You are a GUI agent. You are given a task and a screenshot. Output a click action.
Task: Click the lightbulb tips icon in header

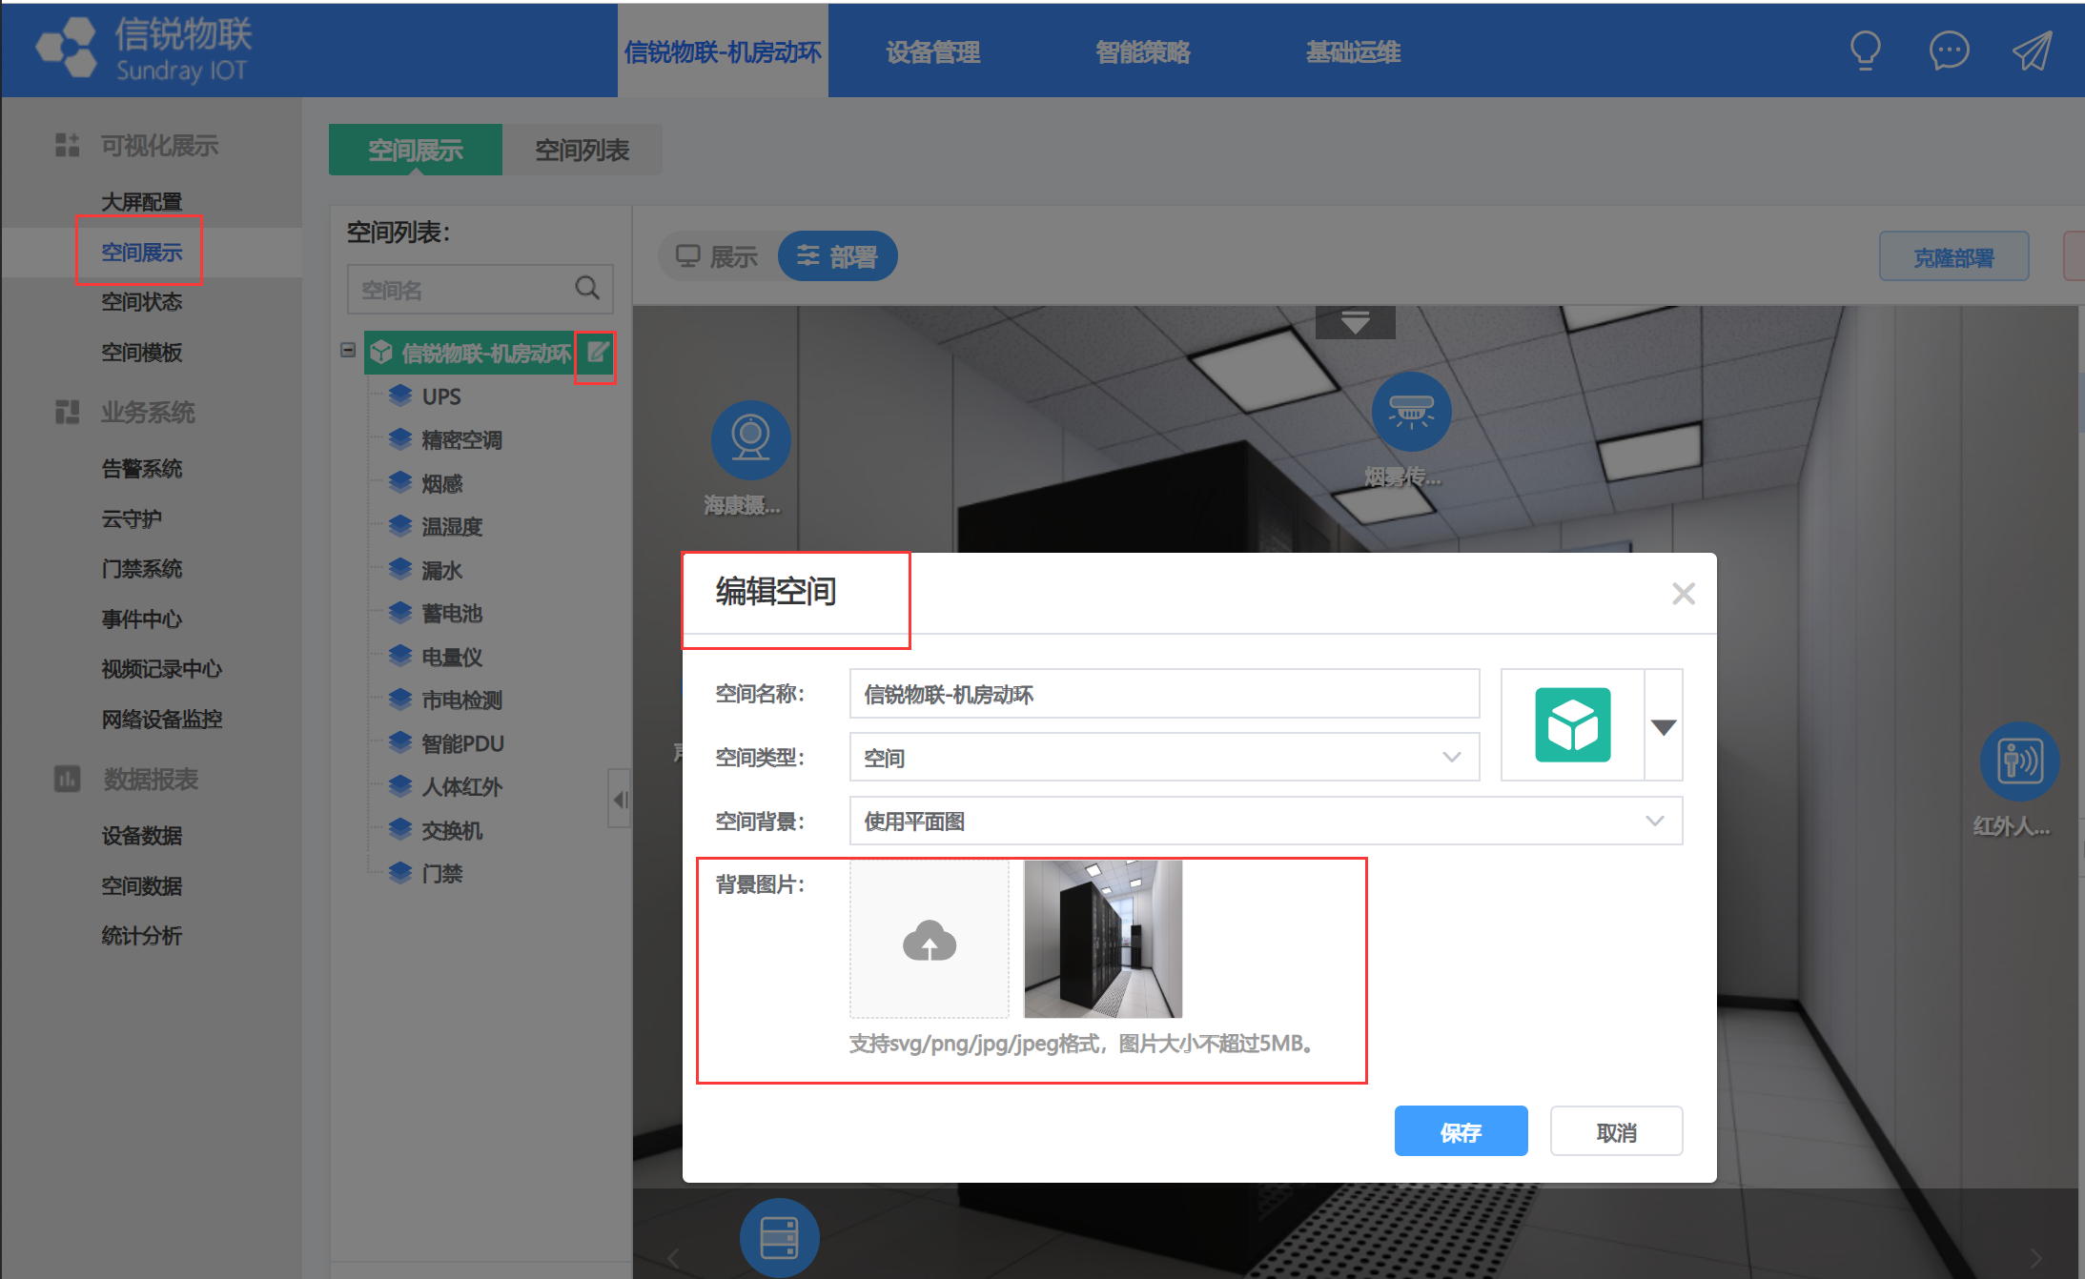[x=1865, y=51]
